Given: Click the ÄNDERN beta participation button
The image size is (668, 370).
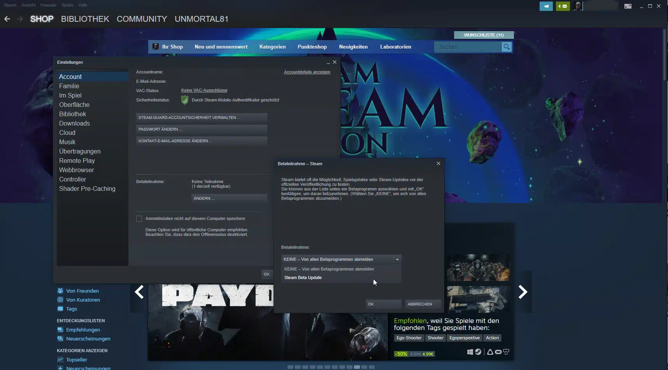Looking at the screenshot, I should 229,198.
